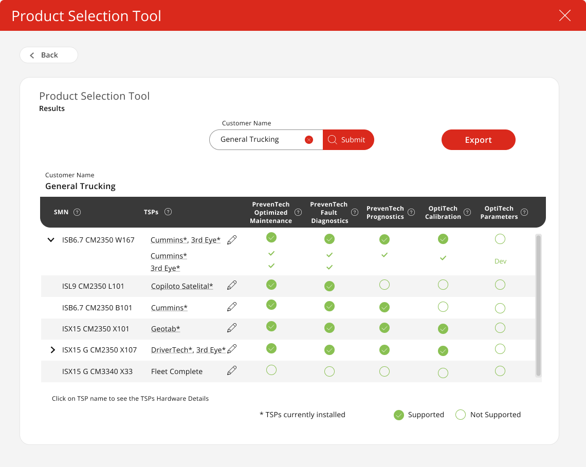
Task: Click the General Trucking customer heading
Action: pyautogui.click(x=80, y=186)
